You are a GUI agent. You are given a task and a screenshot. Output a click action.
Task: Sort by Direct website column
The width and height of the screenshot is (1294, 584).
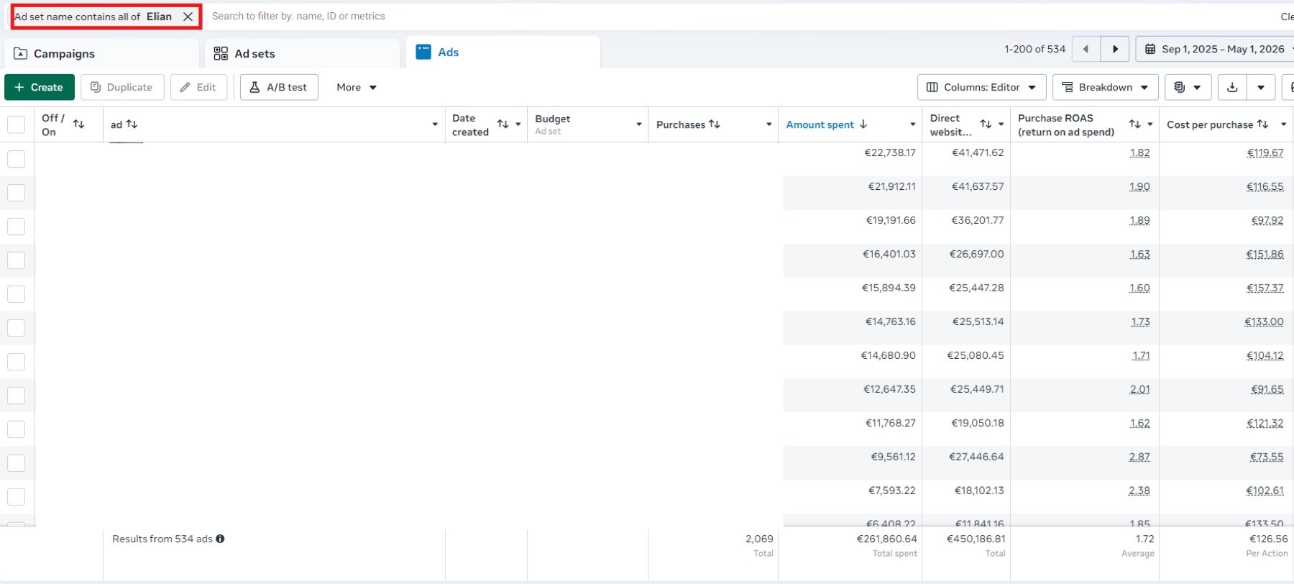(x=986, y=124)
